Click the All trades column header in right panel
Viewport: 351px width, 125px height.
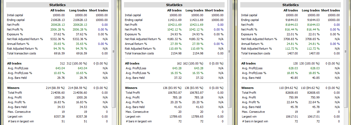(x=290, y=10)
